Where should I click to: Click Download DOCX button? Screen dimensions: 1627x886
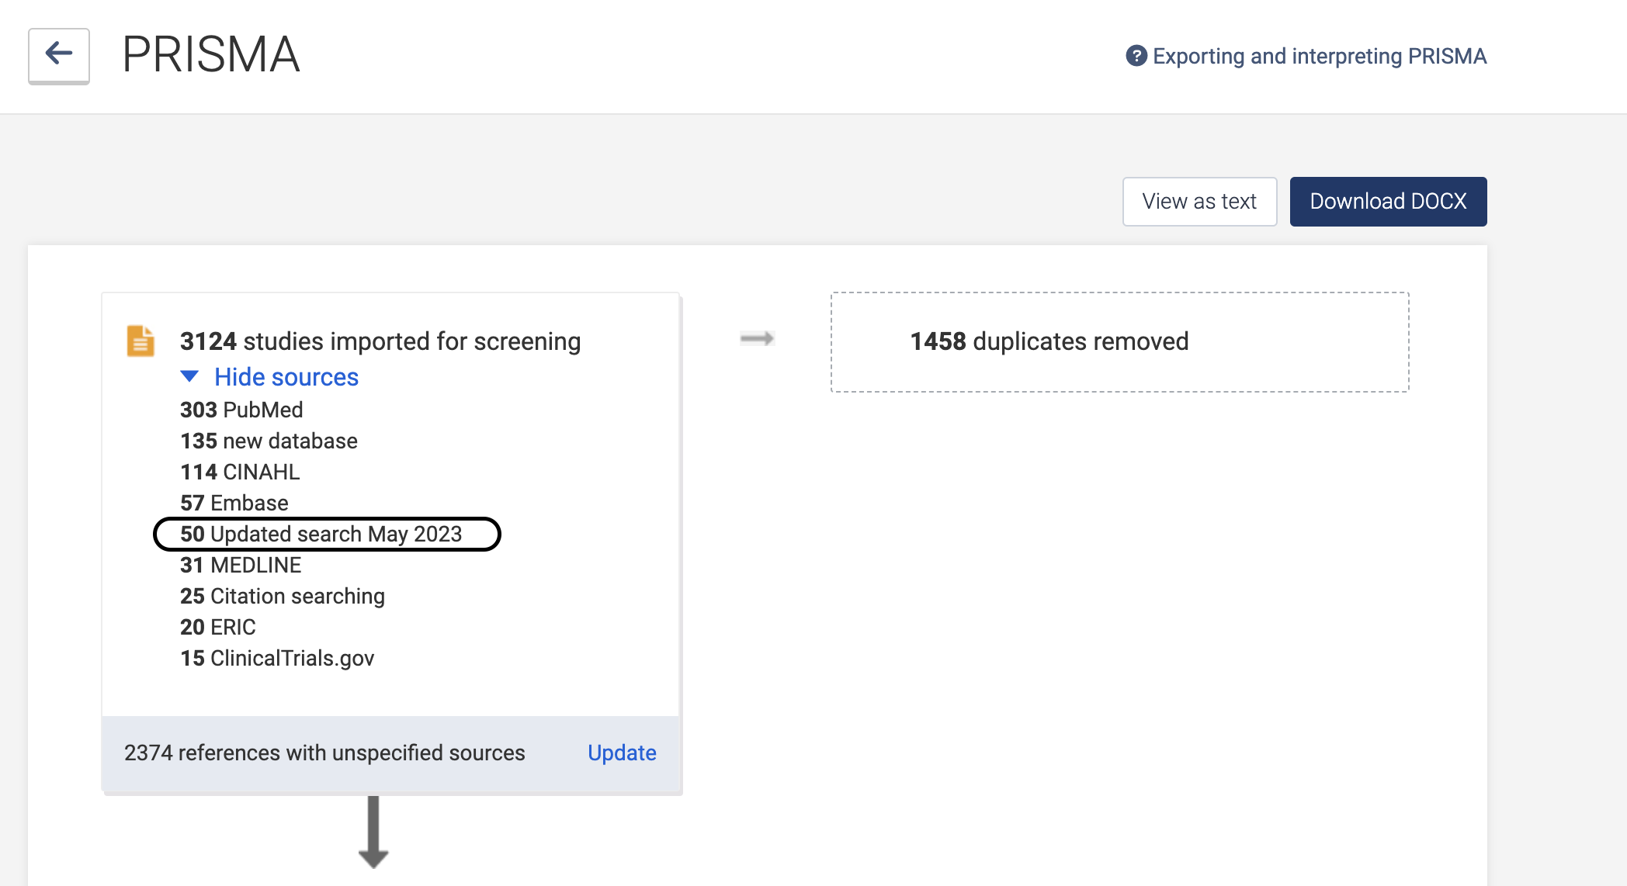pos(1388,202)
